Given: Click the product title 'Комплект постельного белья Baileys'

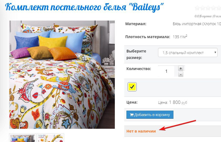Looking at the screenshot, I should [84, 7].
